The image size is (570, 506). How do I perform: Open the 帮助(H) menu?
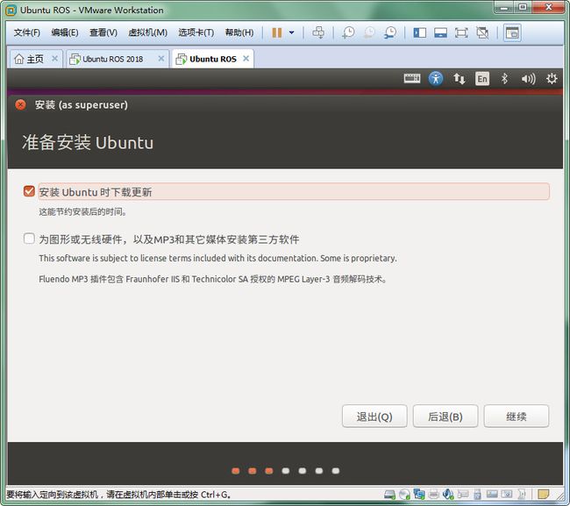tap(239, 32)
